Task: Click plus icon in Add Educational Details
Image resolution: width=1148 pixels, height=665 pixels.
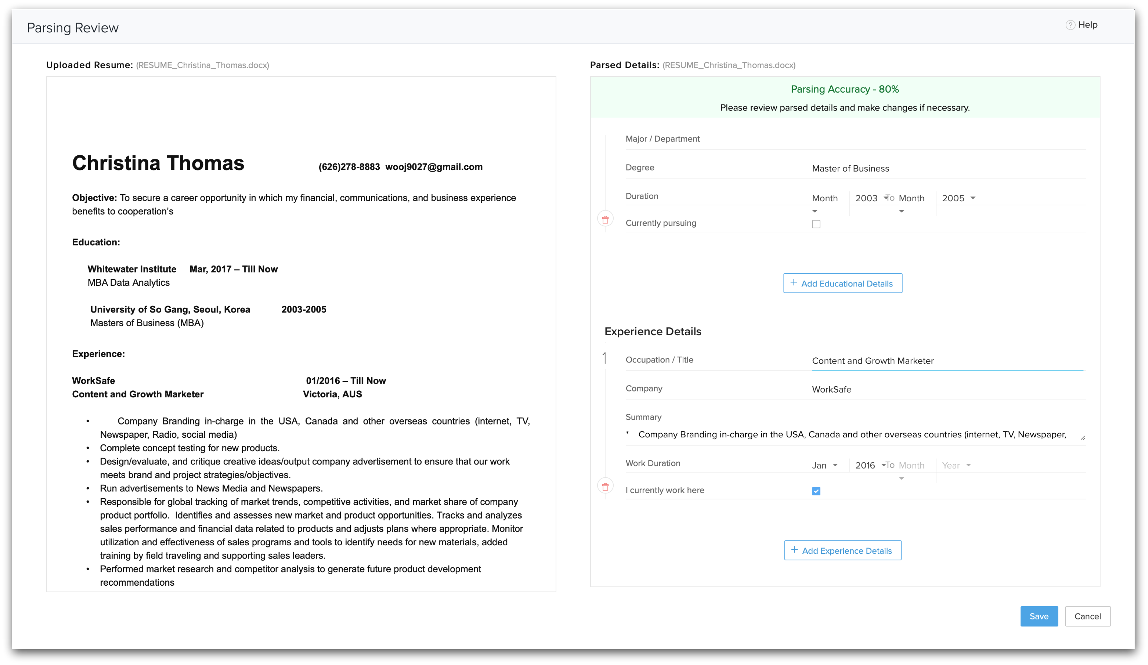Action: click(794, 283)
